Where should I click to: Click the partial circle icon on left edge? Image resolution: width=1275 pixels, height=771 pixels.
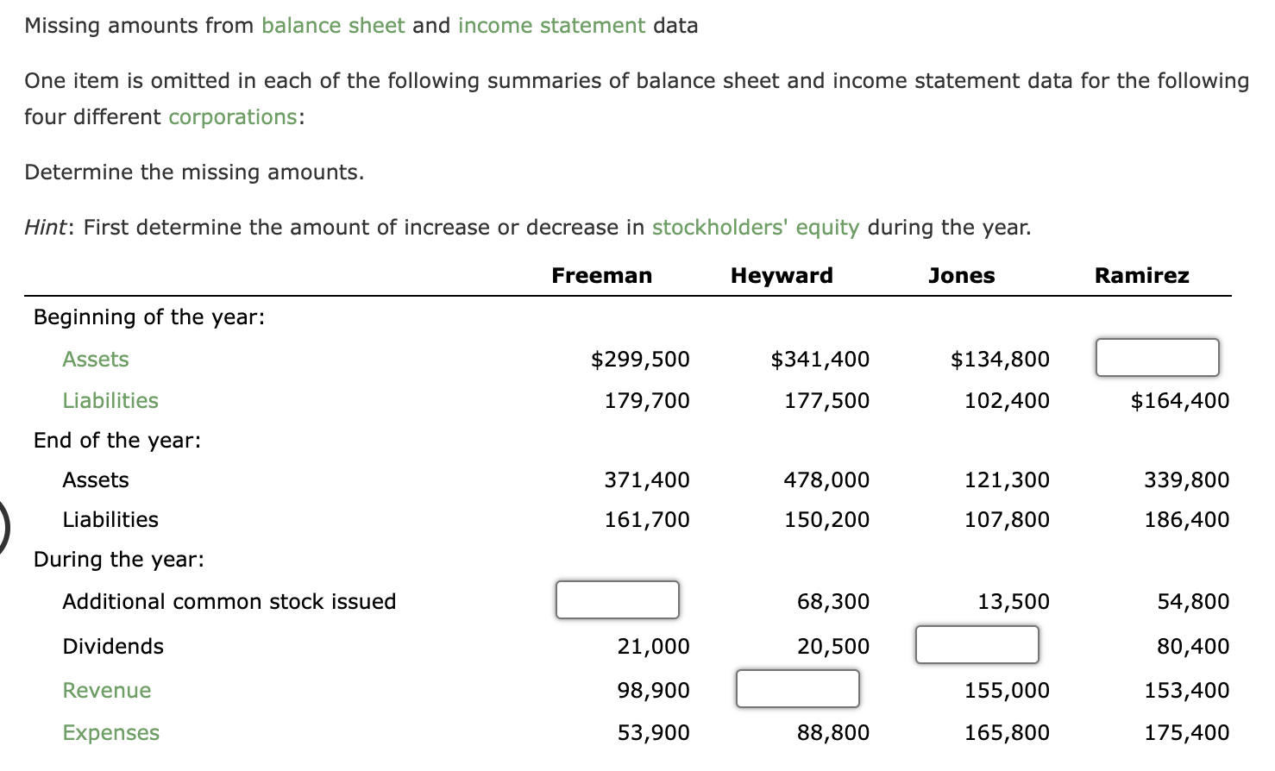click(x=4, y=517)
